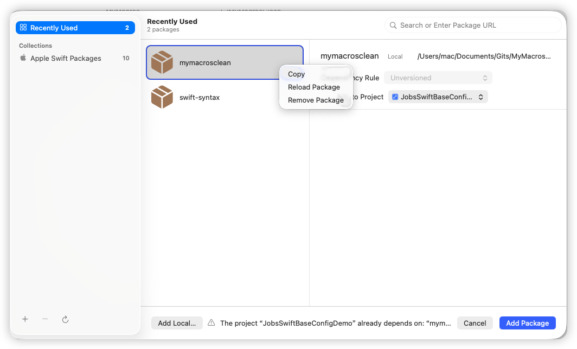Remove a collection with the minus button
Image resolution: width=577 pixels, height=349 pixels.
45,319
